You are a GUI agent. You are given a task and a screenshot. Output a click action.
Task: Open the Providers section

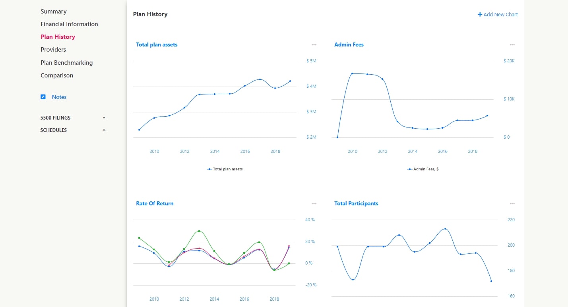tap(53, 50)
